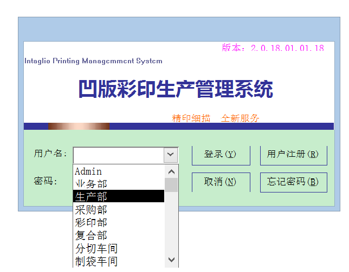Click the 登录(Y) login button
349x272 pixels.
point(221,155)
